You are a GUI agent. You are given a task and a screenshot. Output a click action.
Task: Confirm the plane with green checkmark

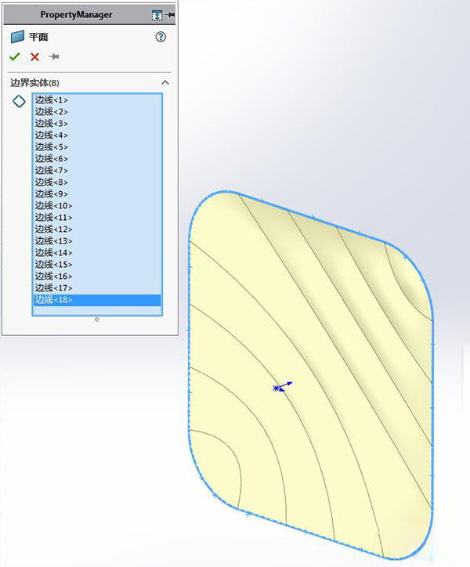click(x=15, y=56)
